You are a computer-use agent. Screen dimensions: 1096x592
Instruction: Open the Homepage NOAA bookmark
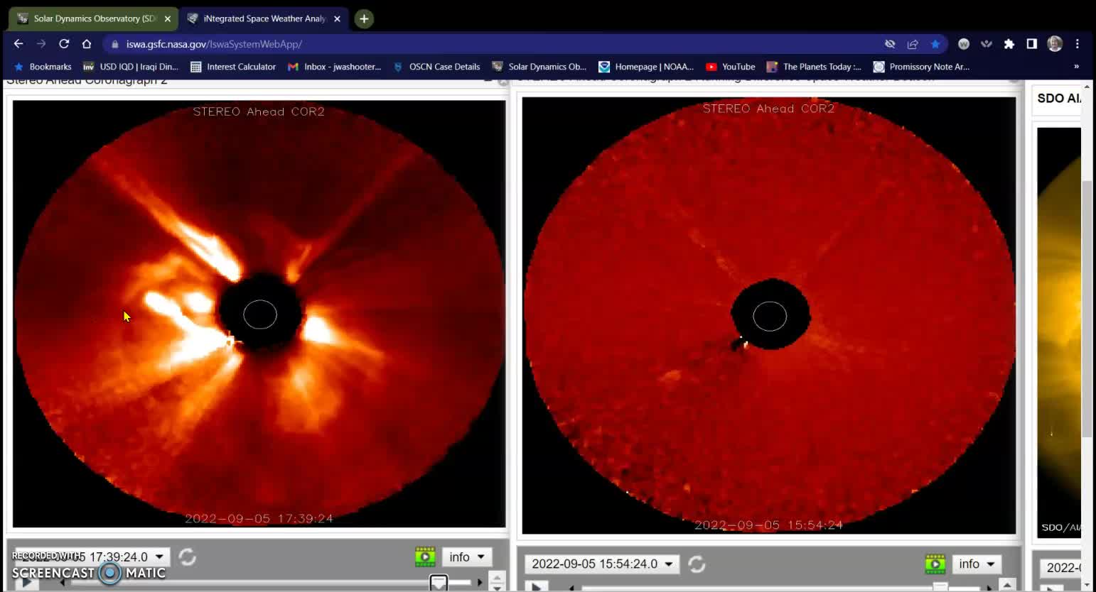tap(646, 67)
